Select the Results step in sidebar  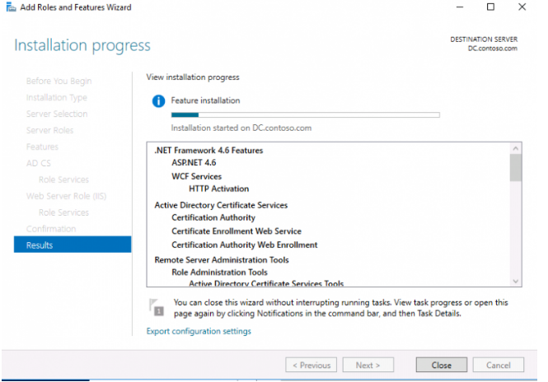(x=73, y=245)
